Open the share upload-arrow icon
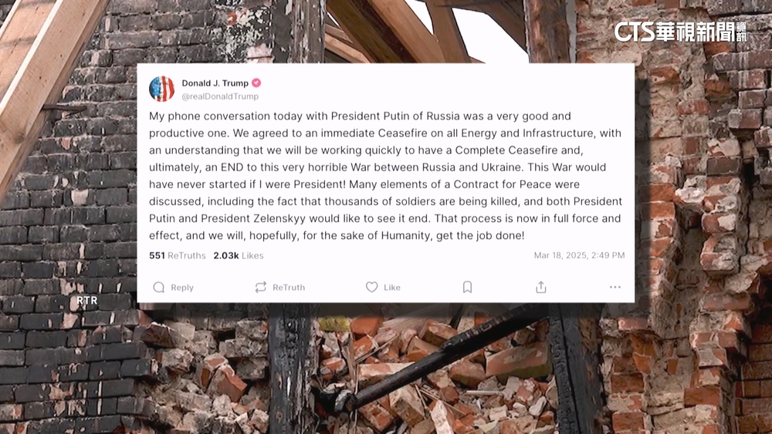772x434 pixels. [x=540, y=287]
